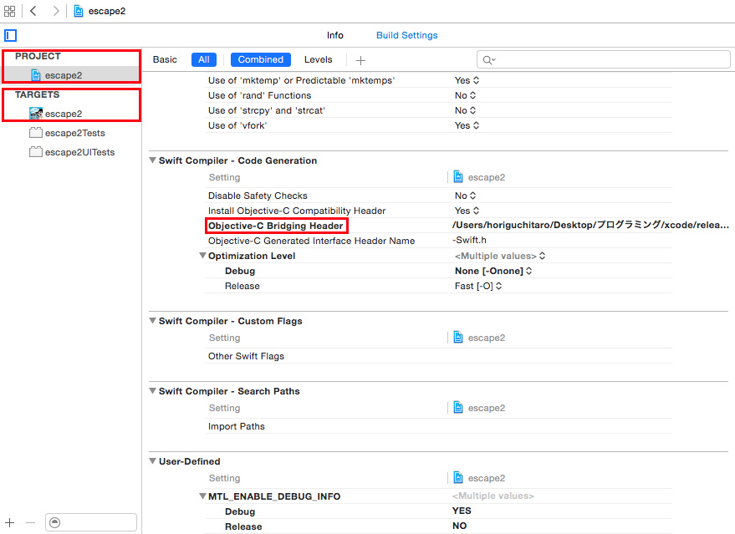Click the target filter field at the bottom
The height and width of the screenshot is (534, 735).
(91, 522)
